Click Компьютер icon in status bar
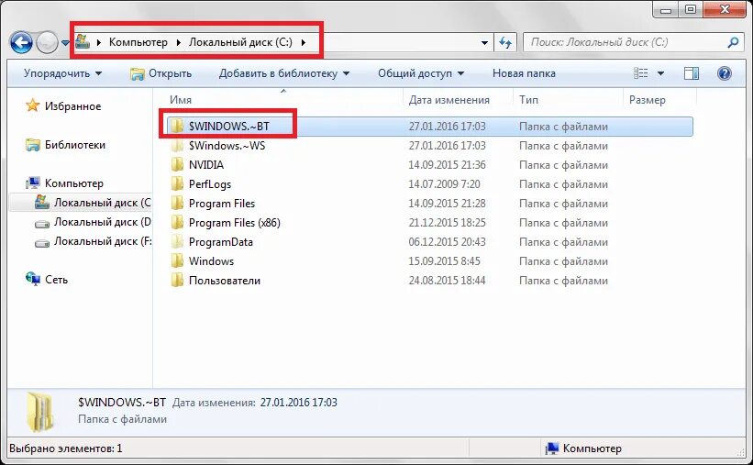This screenshot has height=465, width=753. pyautogui.click(x=552, y=448)
